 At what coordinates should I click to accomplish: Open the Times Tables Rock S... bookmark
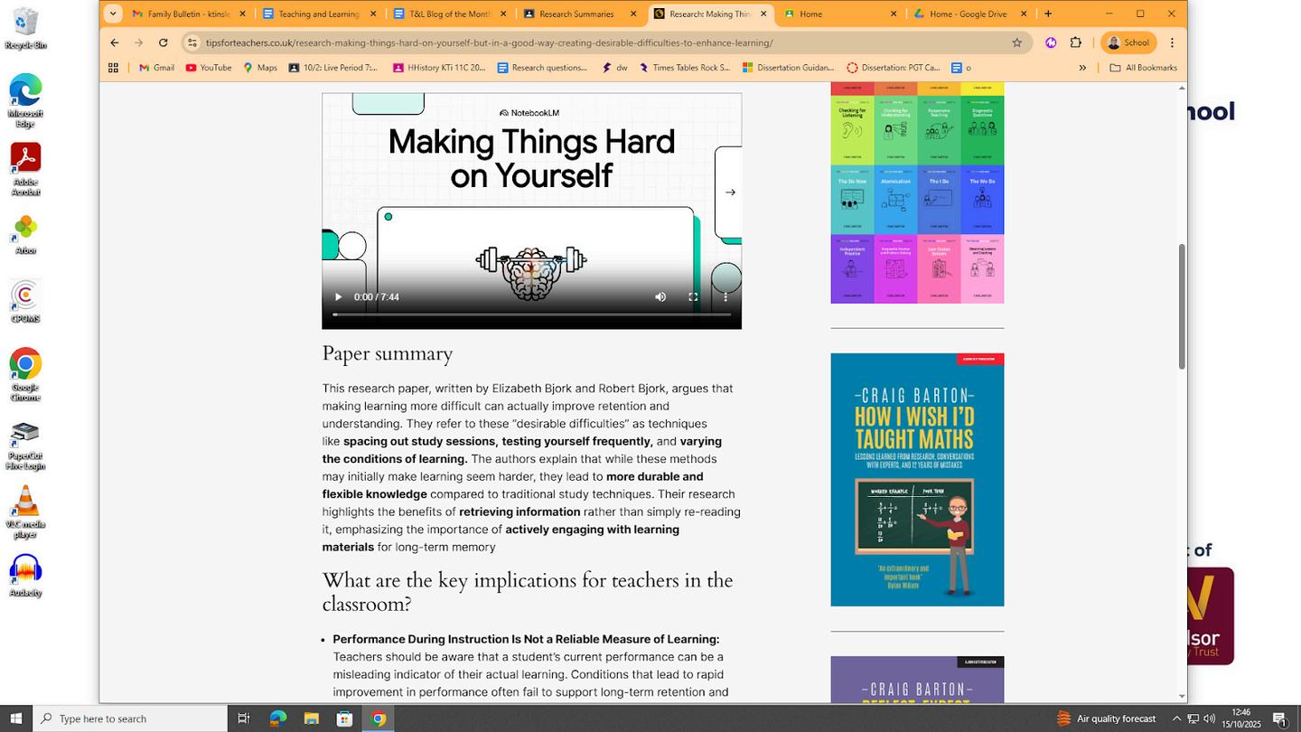coord(685,68)
